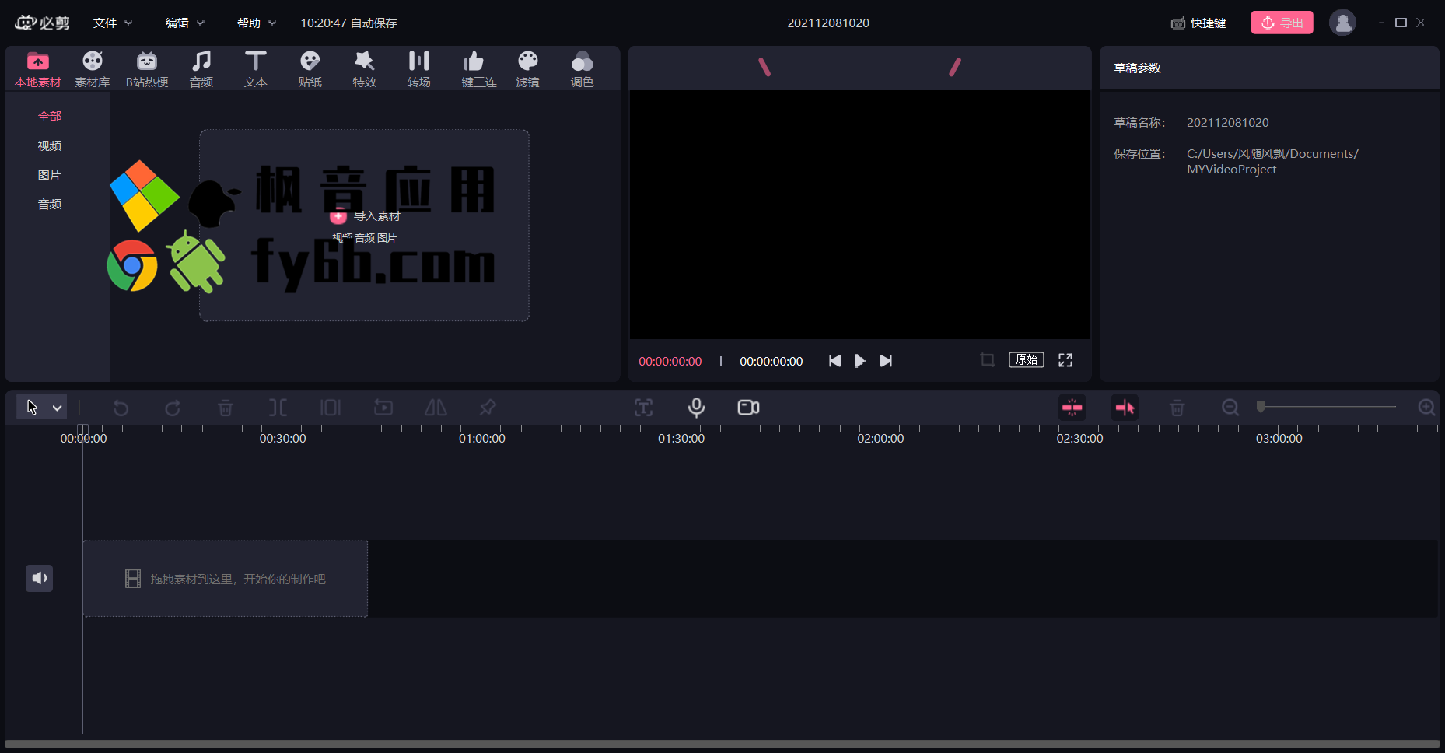The width and height of the screenshot is (1445, 753).
Task: Open the 原始 aspect ratio selector
Action: [1027, 360]
